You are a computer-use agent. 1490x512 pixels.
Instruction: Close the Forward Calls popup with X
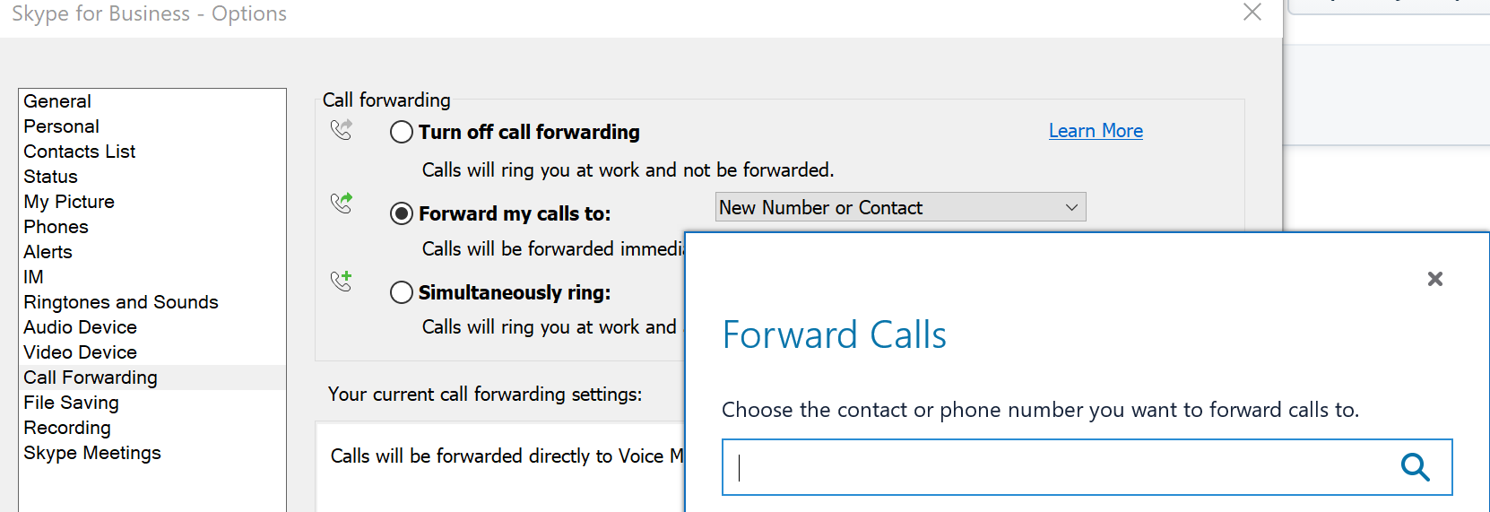1434,279
